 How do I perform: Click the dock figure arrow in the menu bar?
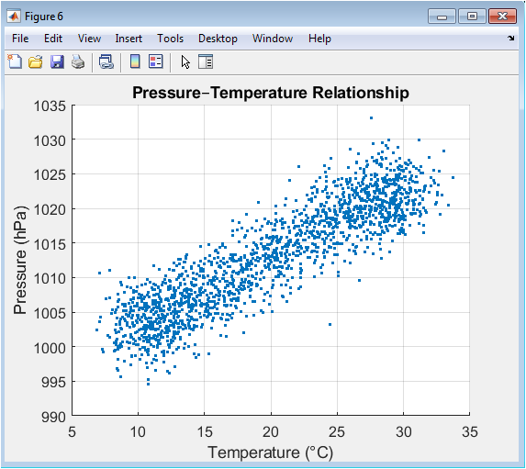coord(510,39)
